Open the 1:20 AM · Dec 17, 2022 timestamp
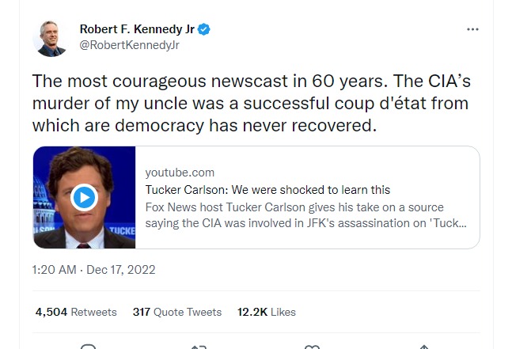Viewport: 512px width, 349px height. 94,270
